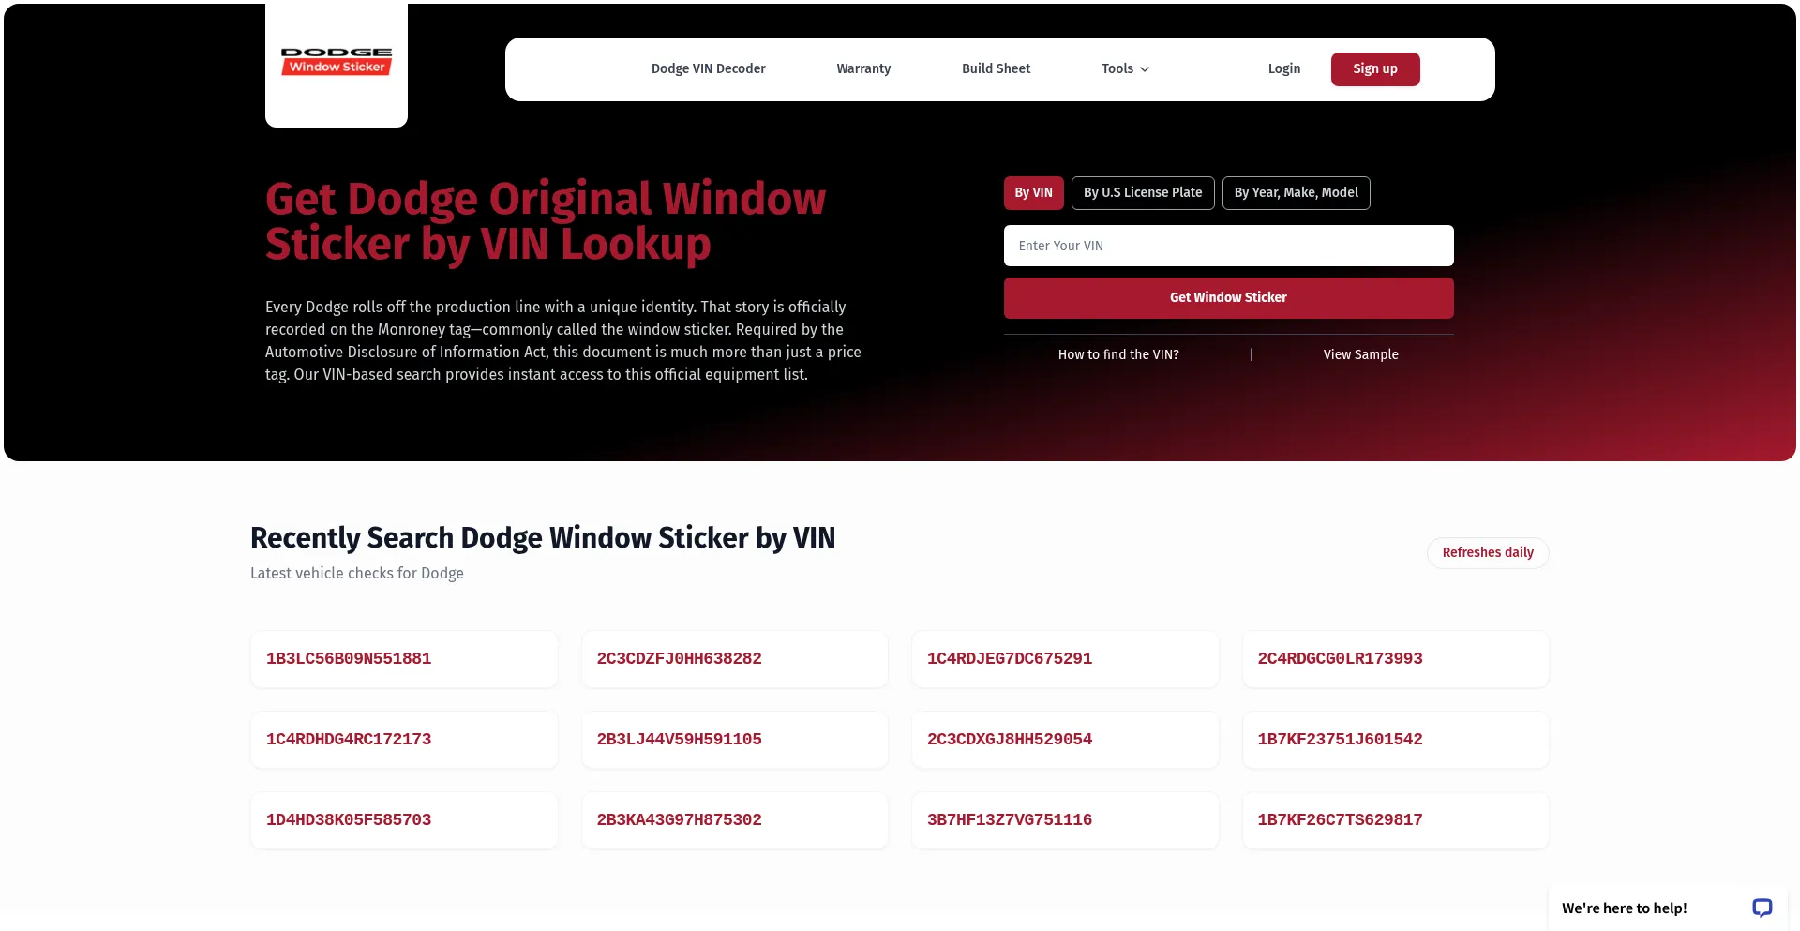Open VIN 1D4HD38K05F585703 card

pos(404,820)
